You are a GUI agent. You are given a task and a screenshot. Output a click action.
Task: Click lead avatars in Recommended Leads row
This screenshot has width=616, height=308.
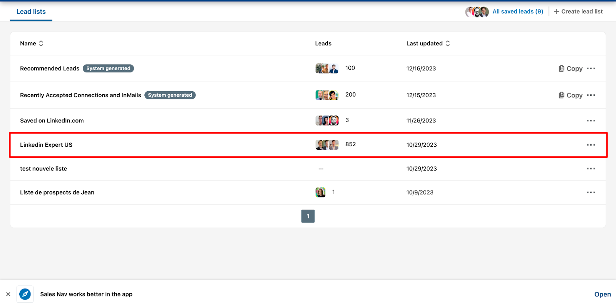coord(327,69)
